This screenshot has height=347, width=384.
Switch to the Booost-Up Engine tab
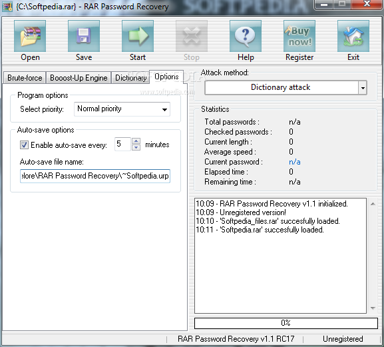(x=79, y=78)
